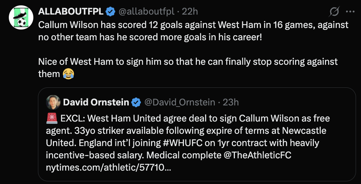Click the main post text about Callum Wilson
The width and height of the screenshot is (361, 184).
pyautogui.click(x=192, y=31)
